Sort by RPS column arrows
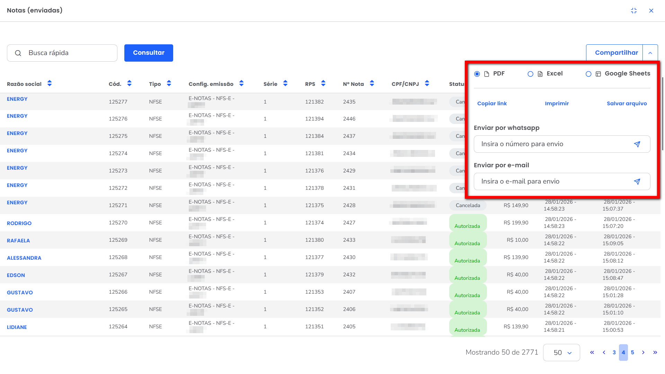This screenshot has height=374, width=665. (323, 83)
